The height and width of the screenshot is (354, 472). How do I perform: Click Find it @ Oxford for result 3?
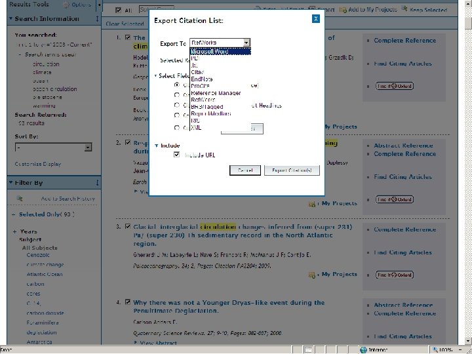(x=395, y=275)
